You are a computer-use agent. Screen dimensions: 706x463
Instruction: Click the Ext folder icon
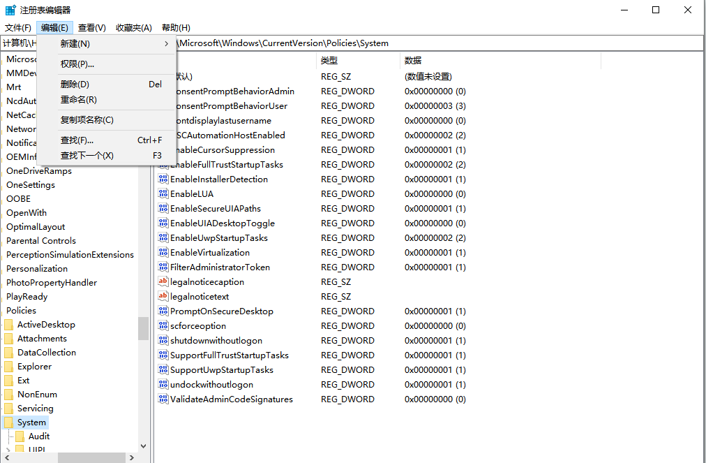(9, 381)
